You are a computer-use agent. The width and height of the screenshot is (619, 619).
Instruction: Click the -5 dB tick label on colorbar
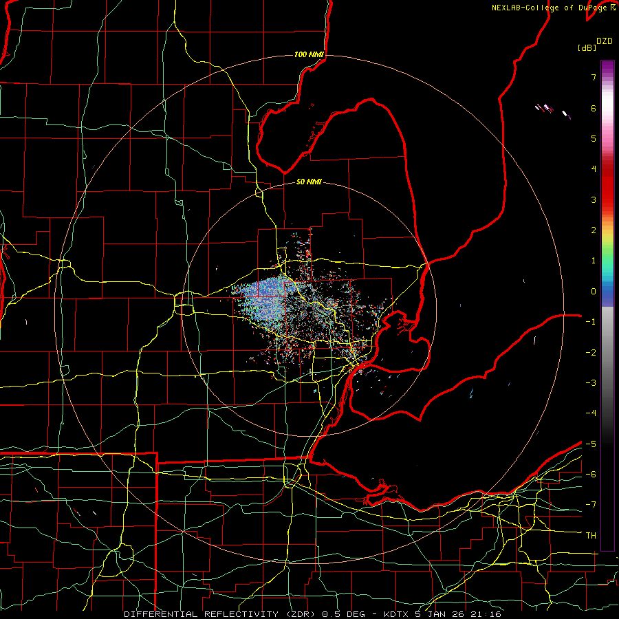click(591, 444)
